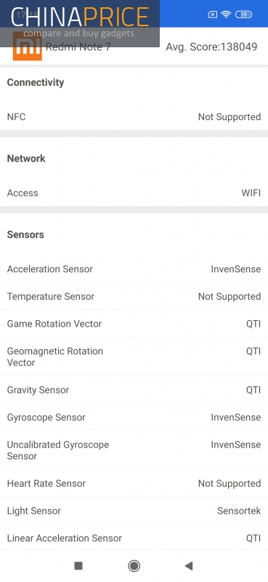
Task: Tap the Network section header
Action: [x=26, y=159]
